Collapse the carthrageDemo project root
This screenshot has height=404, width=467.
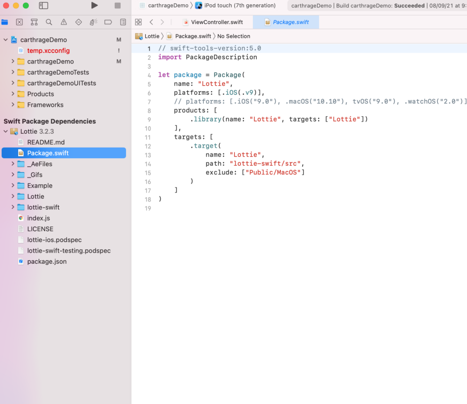pos(6,39)
